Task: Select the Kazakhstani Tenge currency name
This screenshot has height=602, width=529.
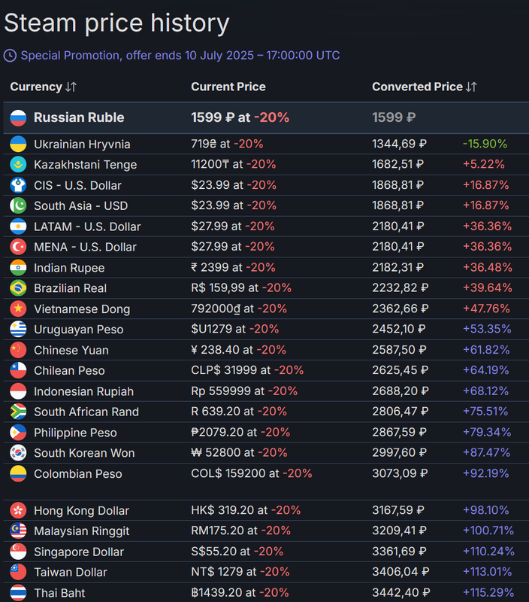Action: pyautogui.click(x=85, y=165)
